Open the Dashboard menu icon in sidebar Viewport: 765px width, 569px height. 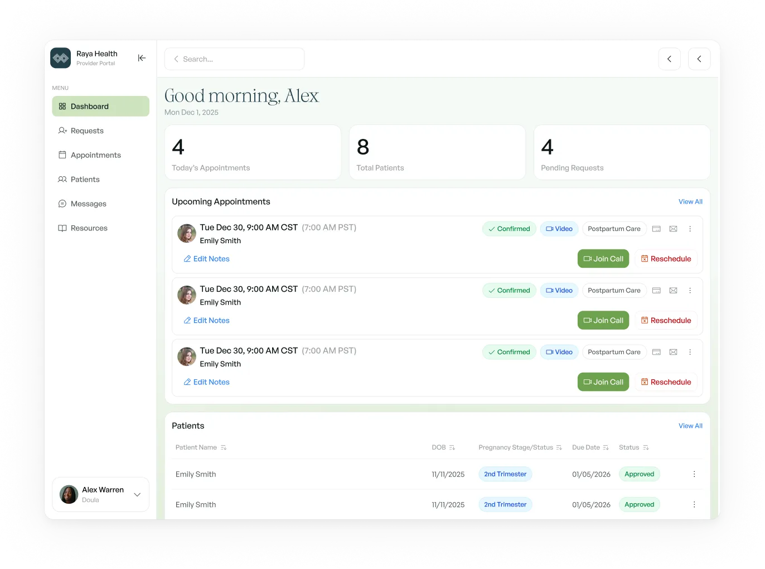click(62, 106)
